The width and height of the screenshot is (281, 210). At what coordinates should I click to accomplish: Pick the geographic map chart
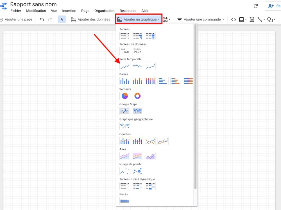[125, 126]
